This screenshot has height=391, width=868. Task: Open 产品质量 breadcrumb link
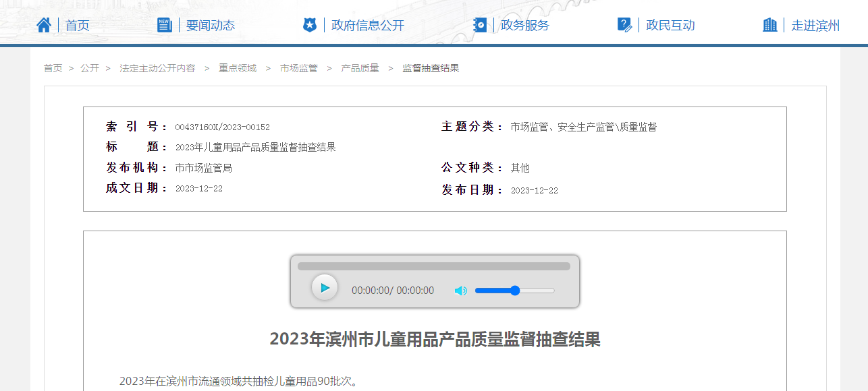pos(360,68)
